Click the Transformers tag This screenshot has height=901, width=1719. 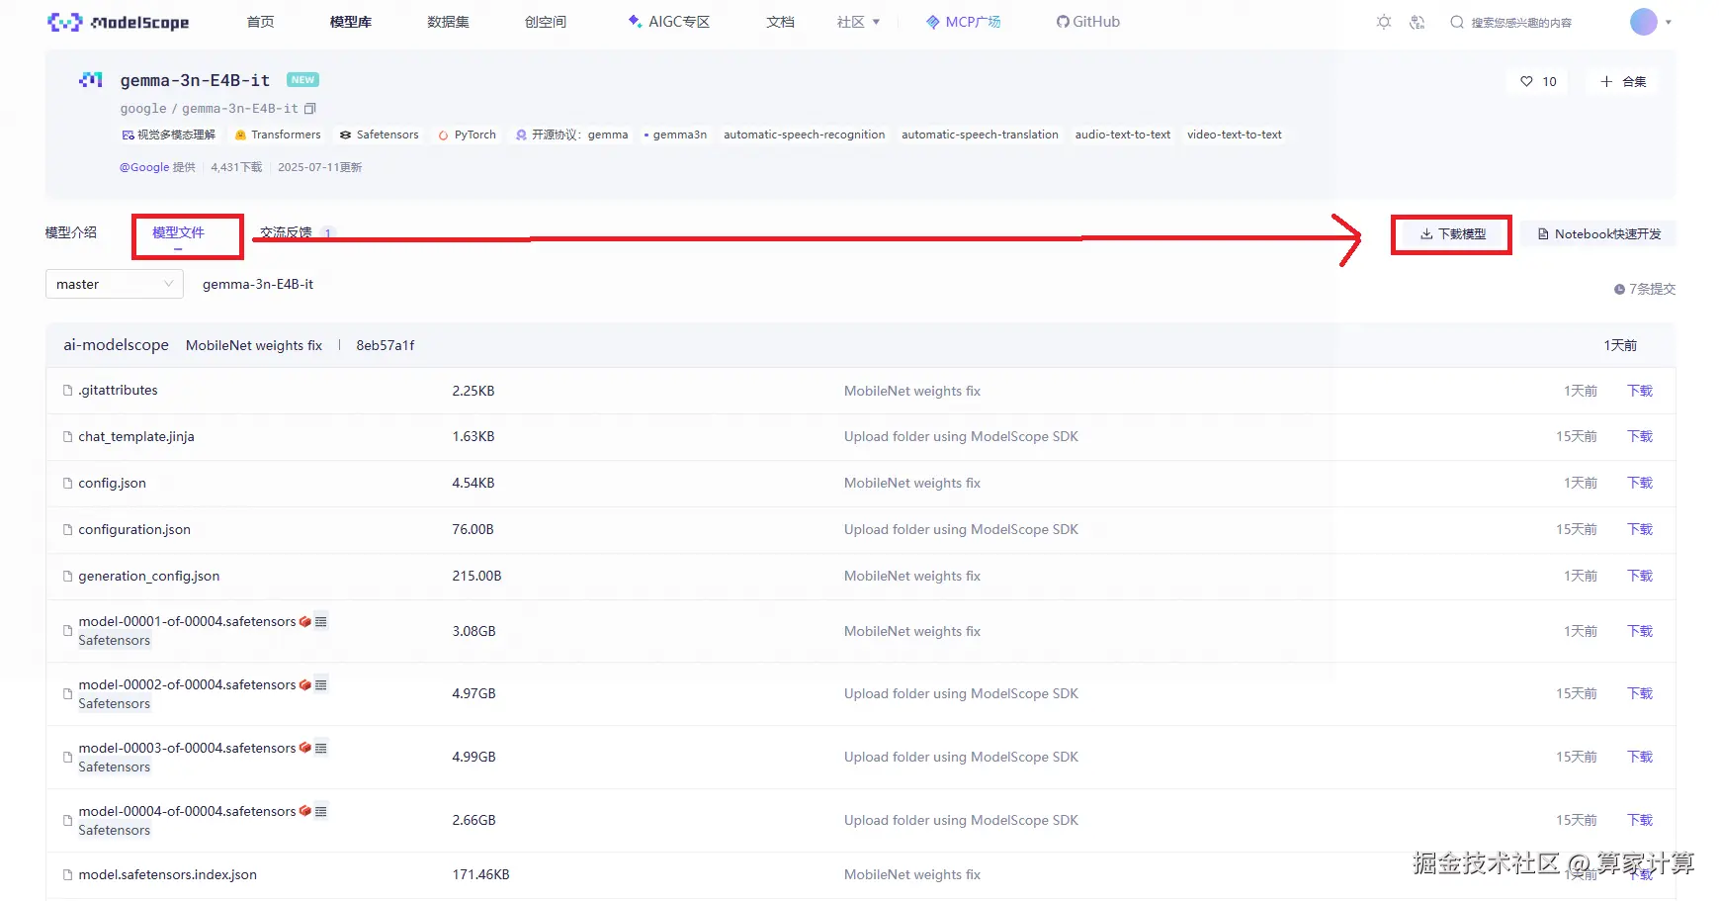pyautogui.click(x=278, y=135)
